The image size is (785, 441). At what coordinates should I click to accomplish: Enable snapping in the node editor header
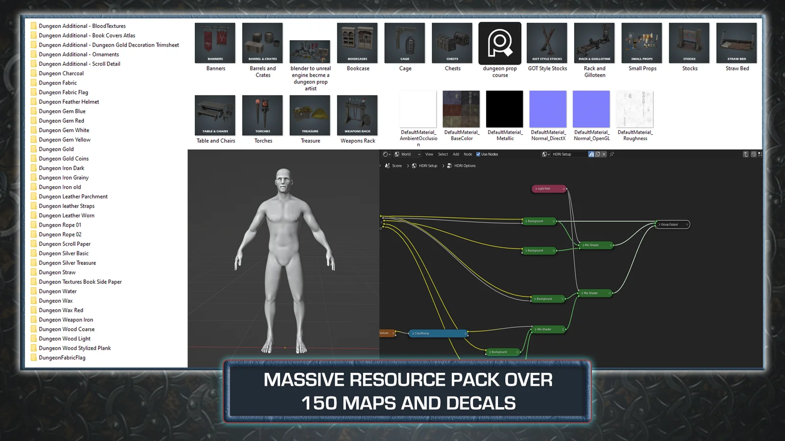click(x=754, y=154)
